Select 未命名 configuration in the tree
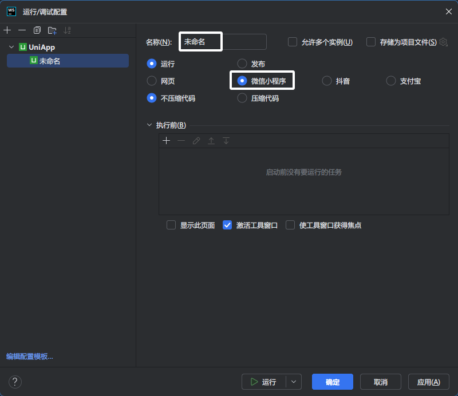The height and width of the screenshot is (396, 458). click(x=50, y=61)
